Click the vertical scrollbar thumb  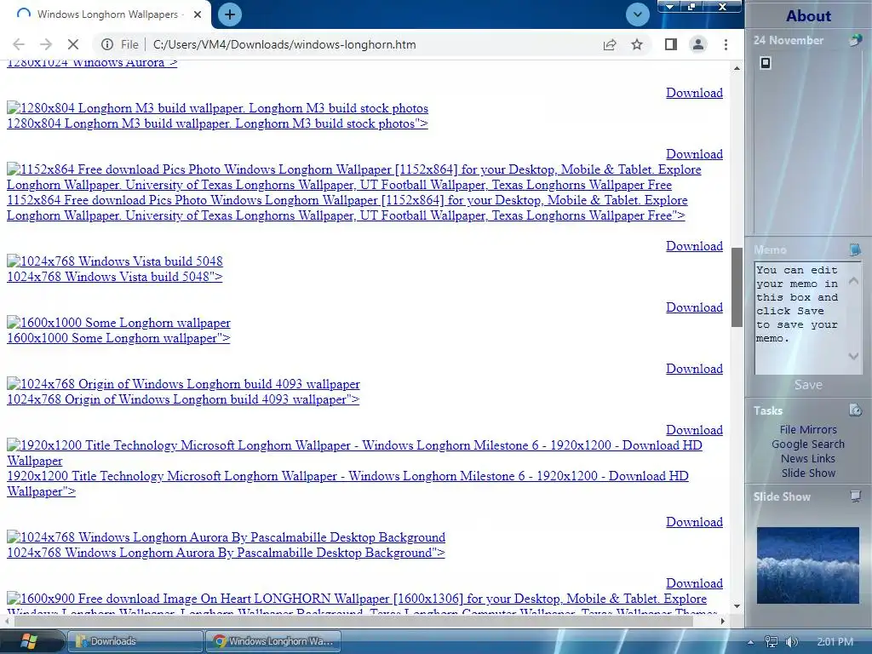[737, 287]
